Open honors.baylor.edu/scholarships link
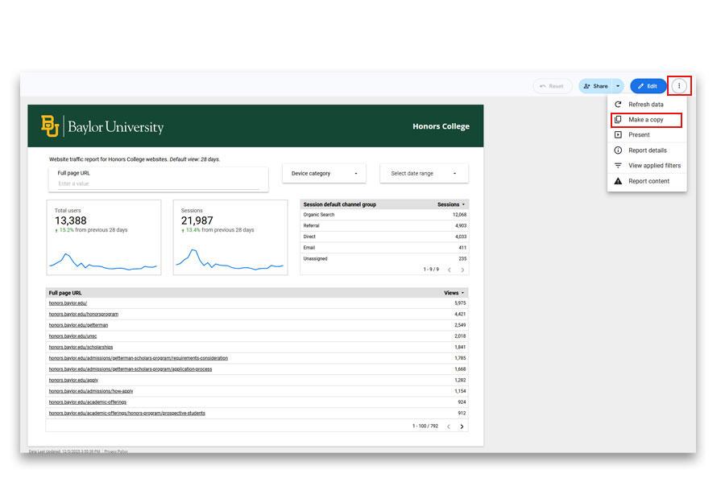Screen dimensions: 725x486 pos(81,347)
